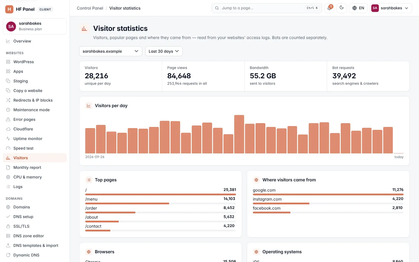Click the Redirects & IP blocks icon

click(8, 100)
